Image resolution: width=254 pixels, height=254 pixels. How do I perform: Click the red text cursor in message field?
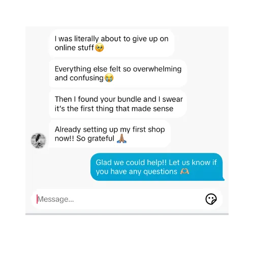37,199
